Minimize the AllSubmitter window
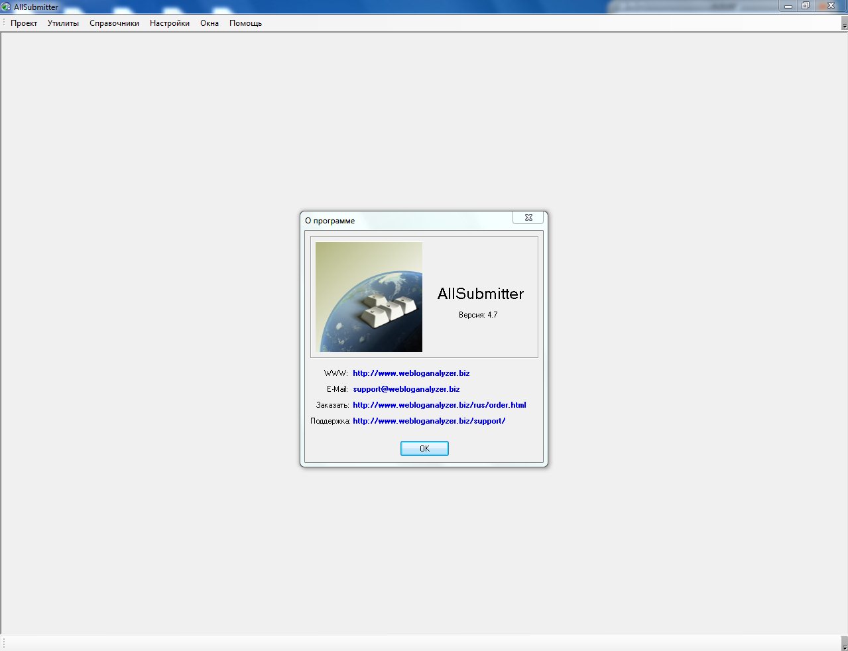 (788, 6)
